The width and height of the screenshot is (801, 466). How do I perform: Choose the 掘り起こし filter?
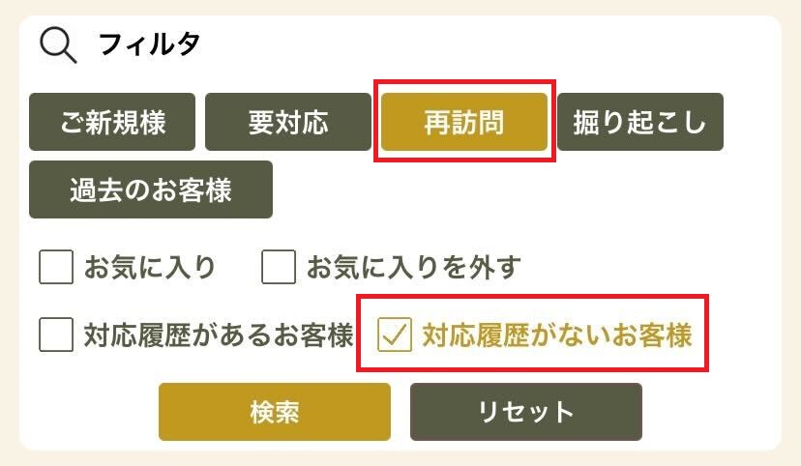[640, 123]
